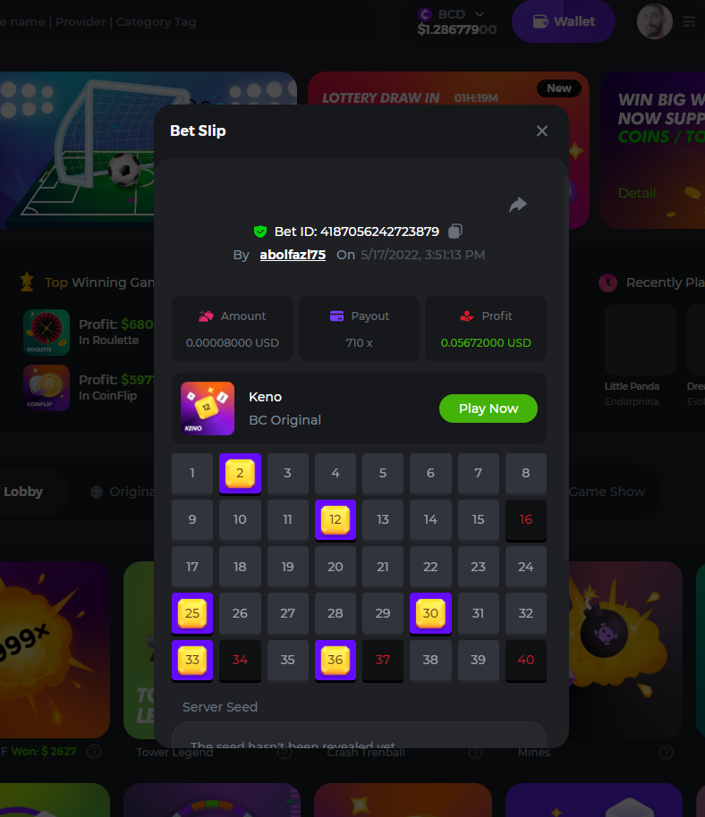
Task: Toggle red Keno number 16 tile
Action: [526, 519]
